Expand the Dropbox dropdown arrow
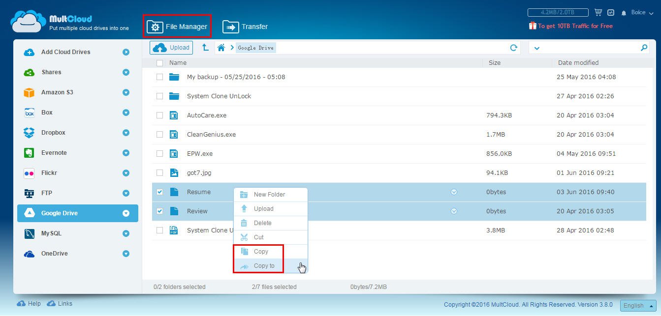 (x=126, y=133)
